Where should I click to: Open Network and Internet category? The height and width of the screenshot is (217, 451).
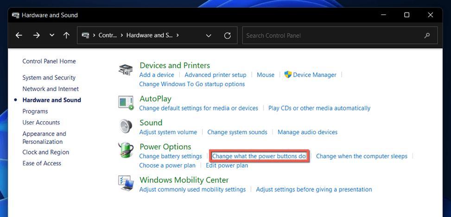51,89
